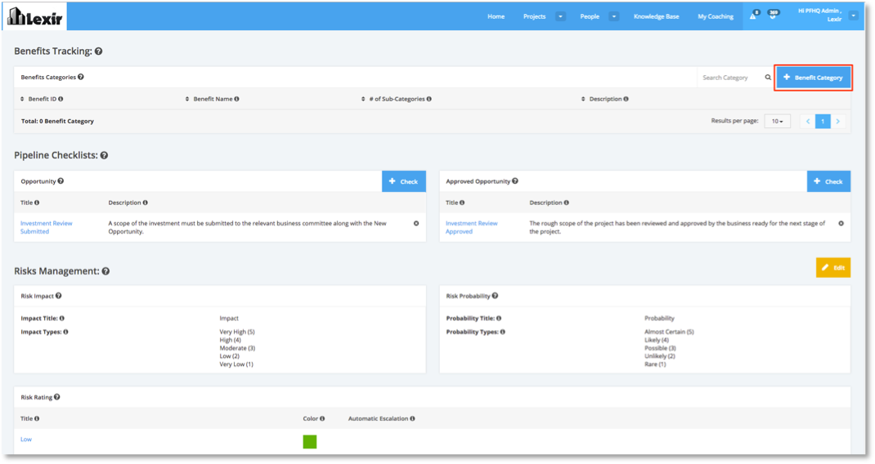
Task: Add Check to Opportunity checklist
Action: click(x=404, y=181)
